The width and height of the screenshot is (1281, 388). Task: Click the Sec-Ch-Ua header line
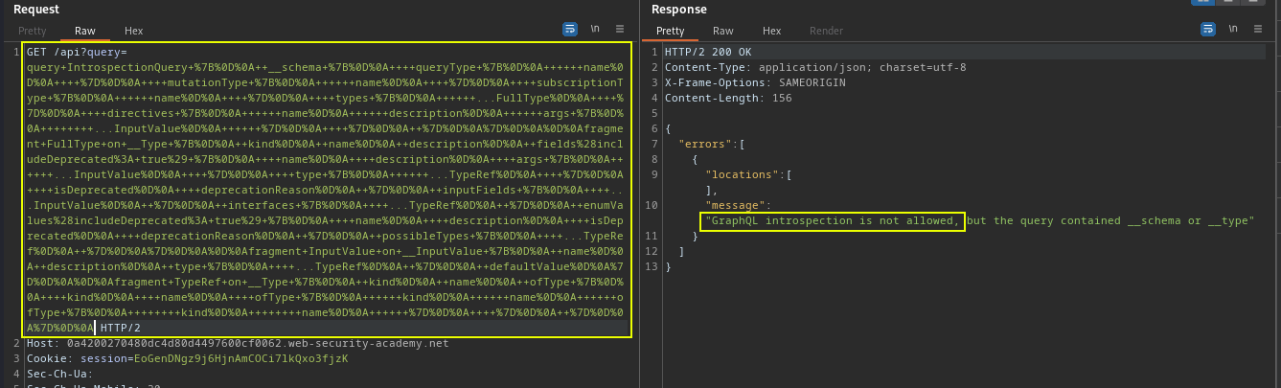pos(57,374)
